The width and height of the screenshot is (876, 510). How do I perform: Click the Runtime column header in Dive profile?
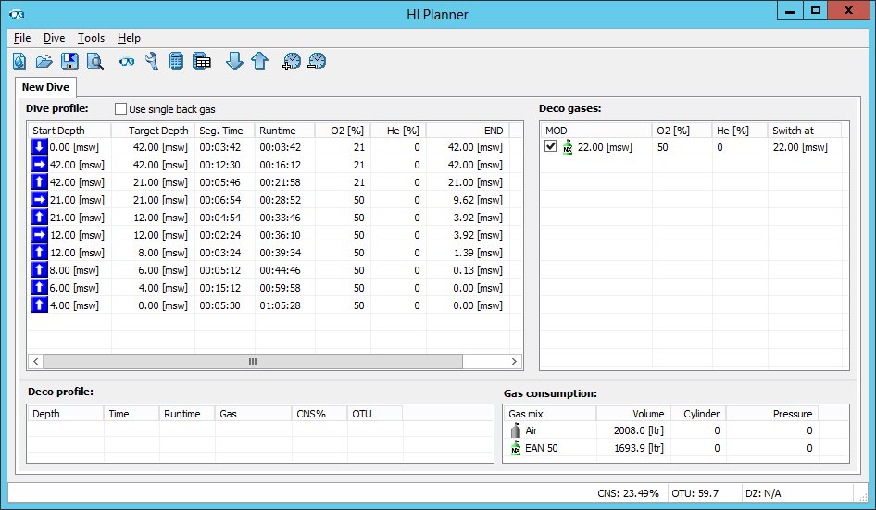click(x=277, y=131)
